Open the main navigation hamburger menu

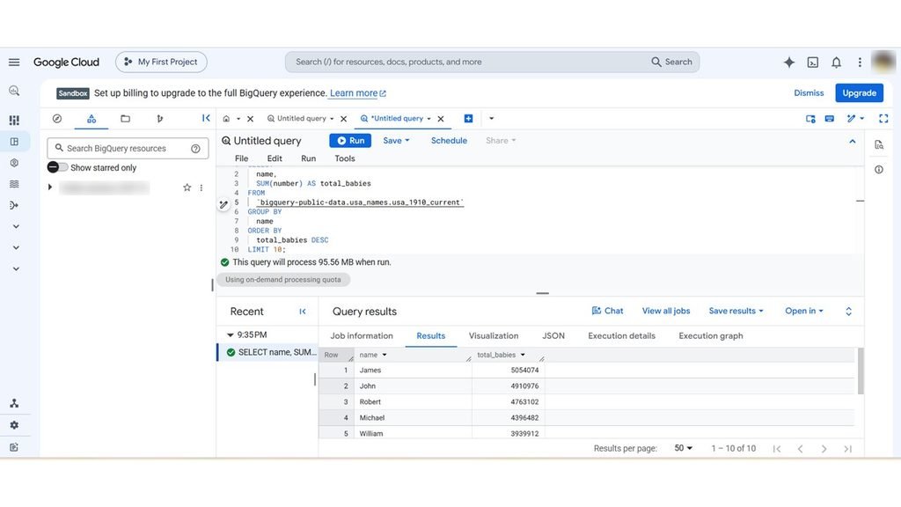point(14,62)
